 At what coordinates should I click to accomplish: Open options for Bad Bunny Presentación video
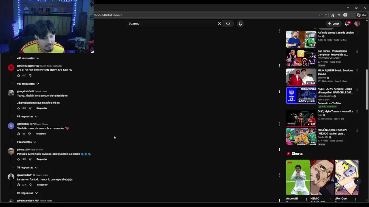pos(357,51)
